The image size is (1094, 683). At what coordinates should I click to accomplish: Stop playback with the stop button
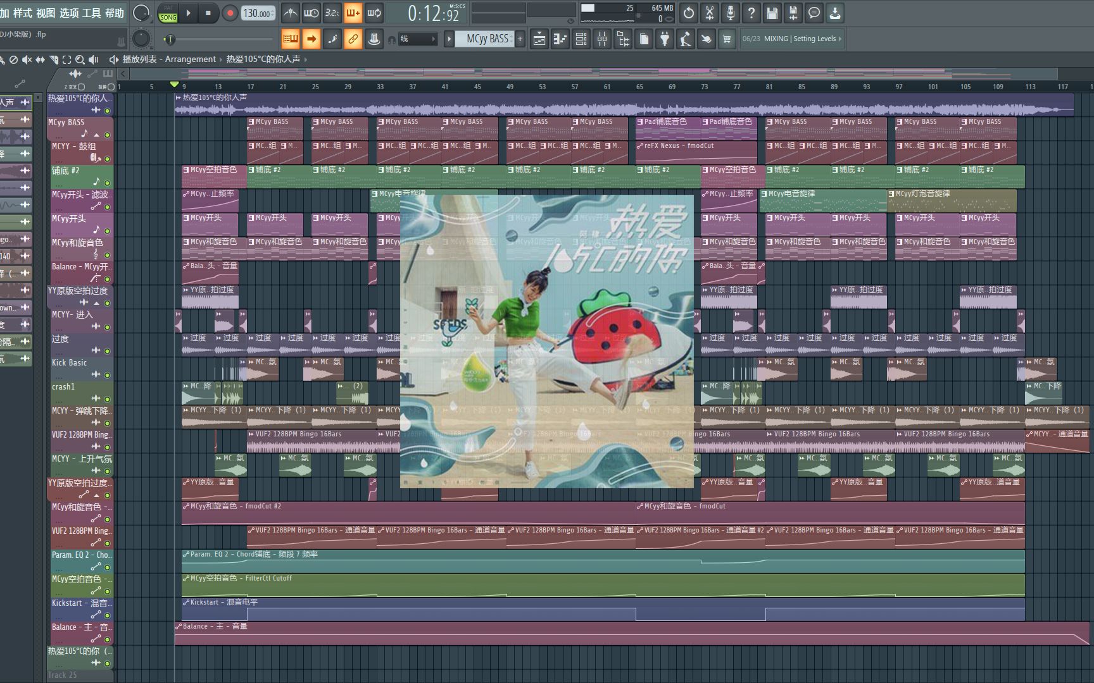[x=208, y=13]
